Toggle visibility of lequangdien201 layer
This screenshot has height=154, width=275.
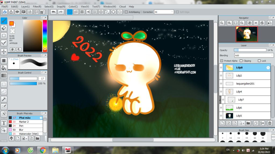(221, 84)
